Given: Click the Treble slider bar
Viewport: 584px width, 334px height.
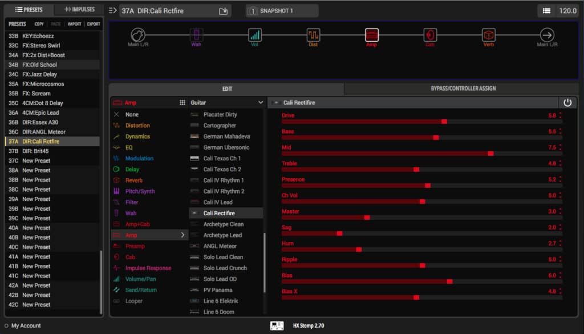Looking at the screenshot, I should (x=421, y=170).
